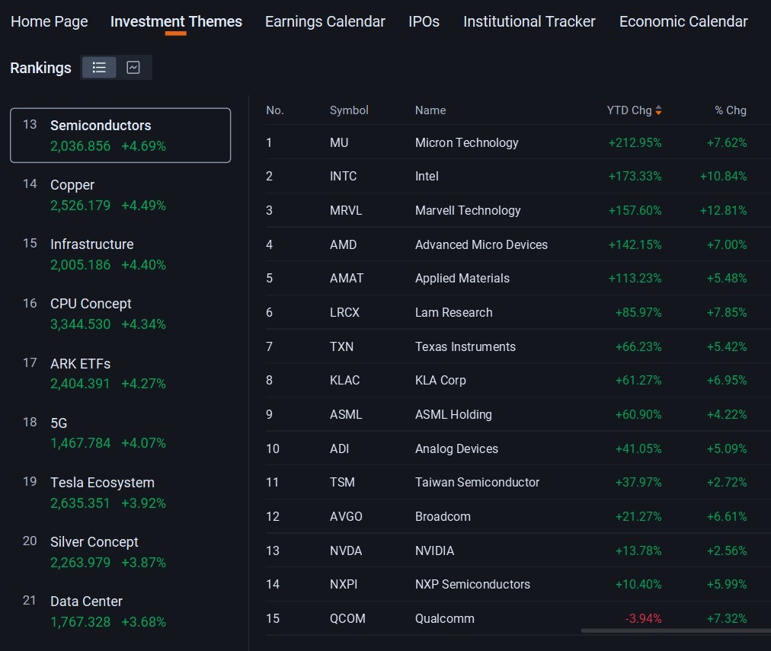Select Lam Research in the table
The image size is (771, 651).
coord(453,312)
